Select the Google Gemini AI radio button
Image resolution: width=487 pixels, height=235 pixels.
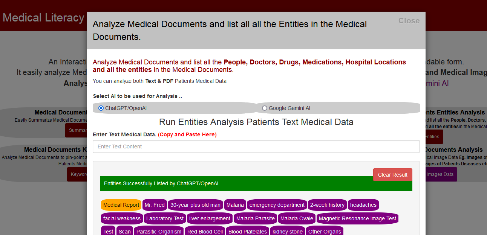265,108
